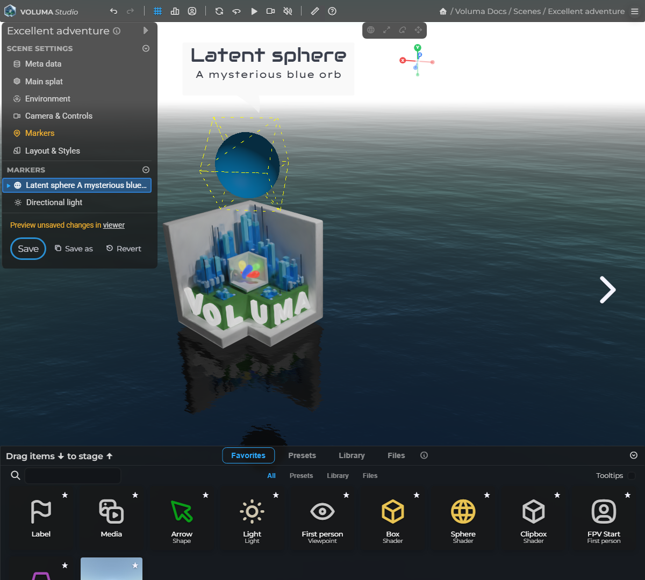The image size is (645, 580).
Task: Select the First person Viewpoint item
Action: coord(322,518)
